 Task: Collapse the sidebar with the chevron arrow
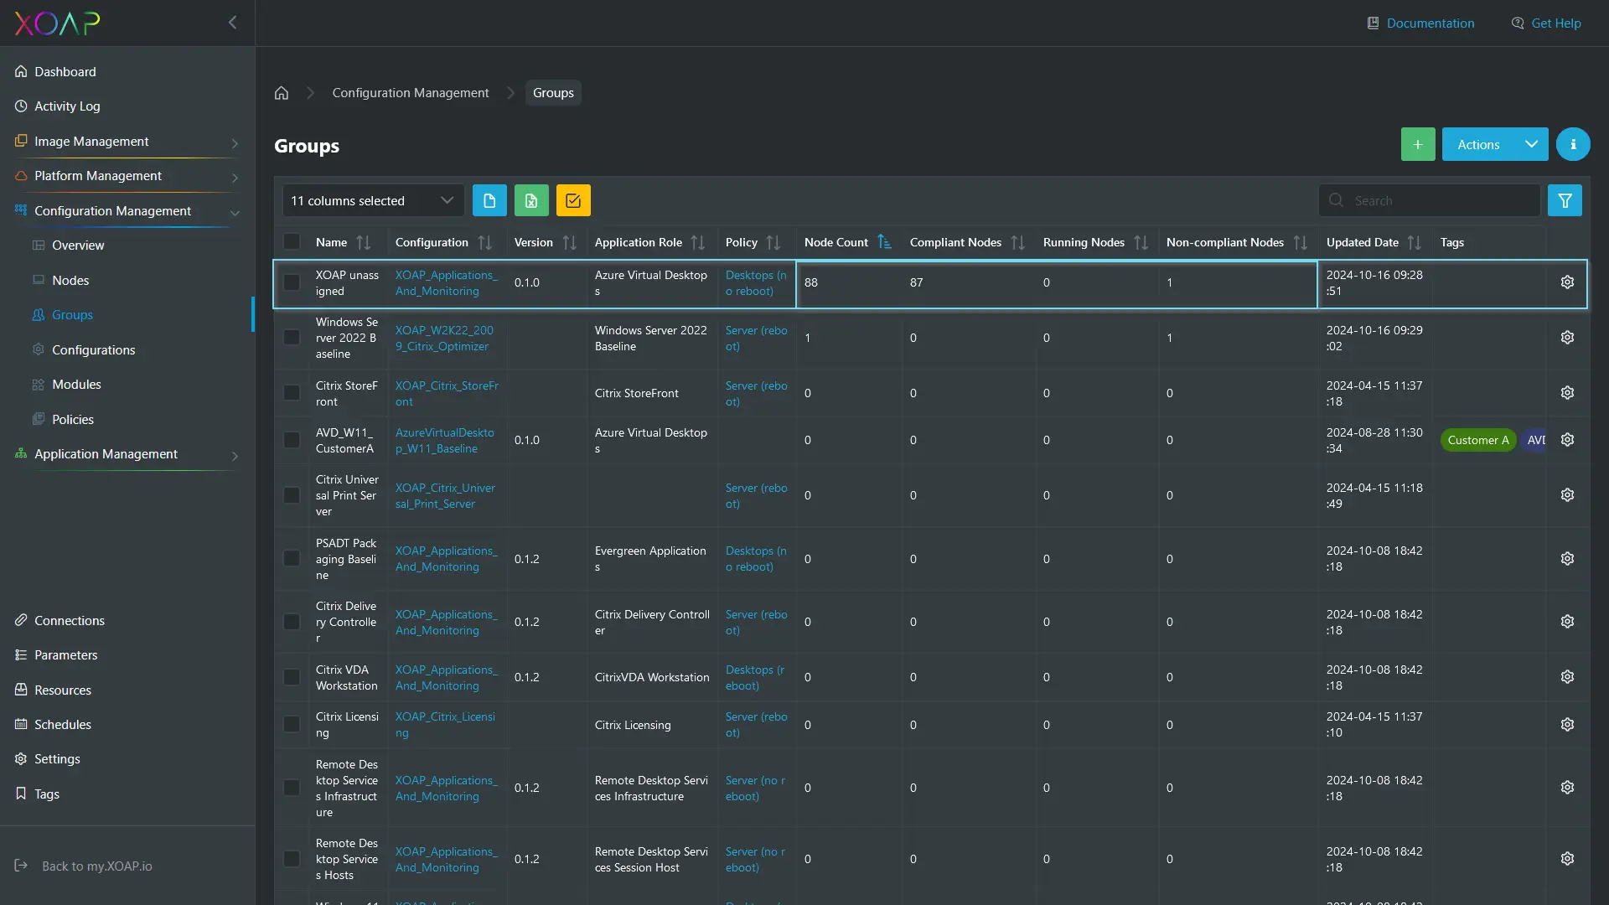pyautogui.click(x=232, y=23)
